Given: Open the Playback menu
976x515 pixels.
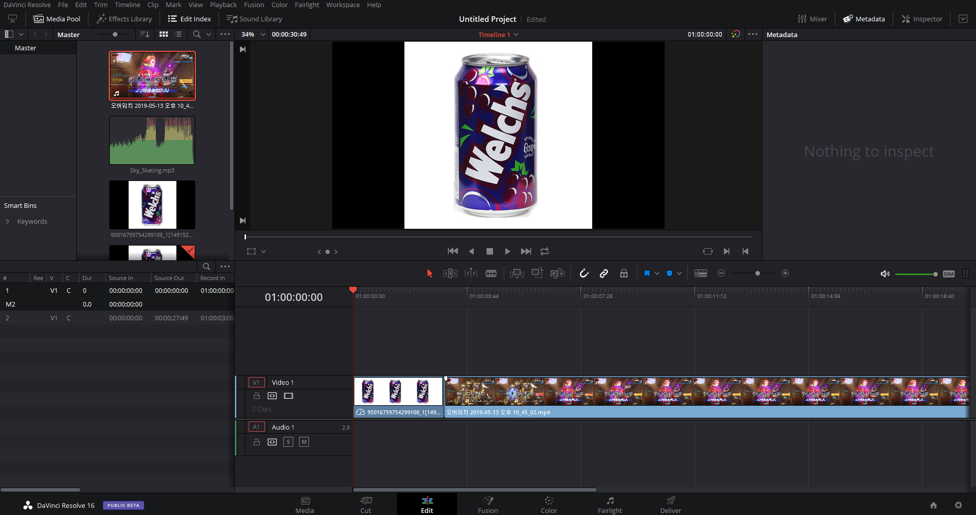Looking at the screenshot, I should (223, 5).
